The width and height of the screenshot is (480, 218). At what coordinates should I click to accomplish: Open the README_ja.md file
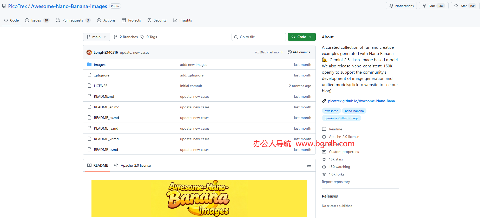pos(106,128)
